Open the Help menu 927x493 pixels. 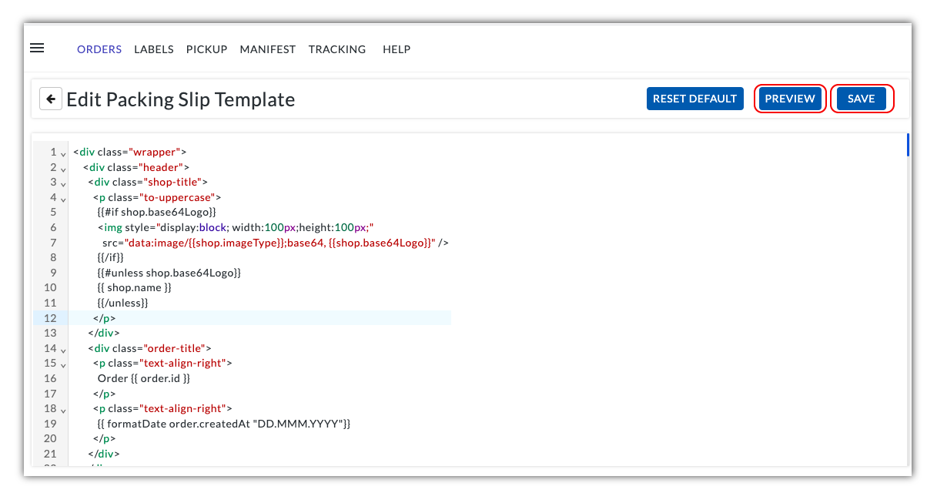pyautogui.click(x=397, y=49)
